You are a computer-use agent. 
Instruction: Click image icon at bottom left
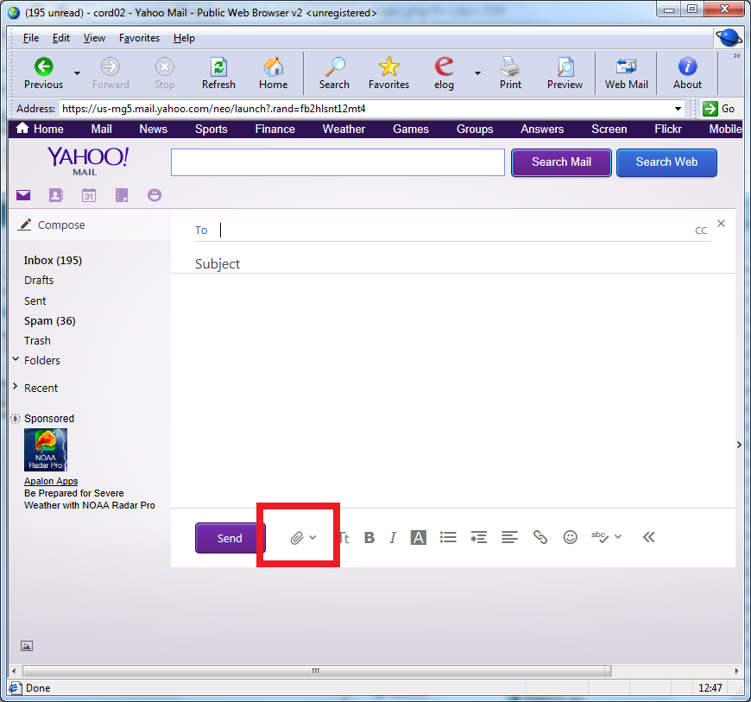click(x=27, y=646)
